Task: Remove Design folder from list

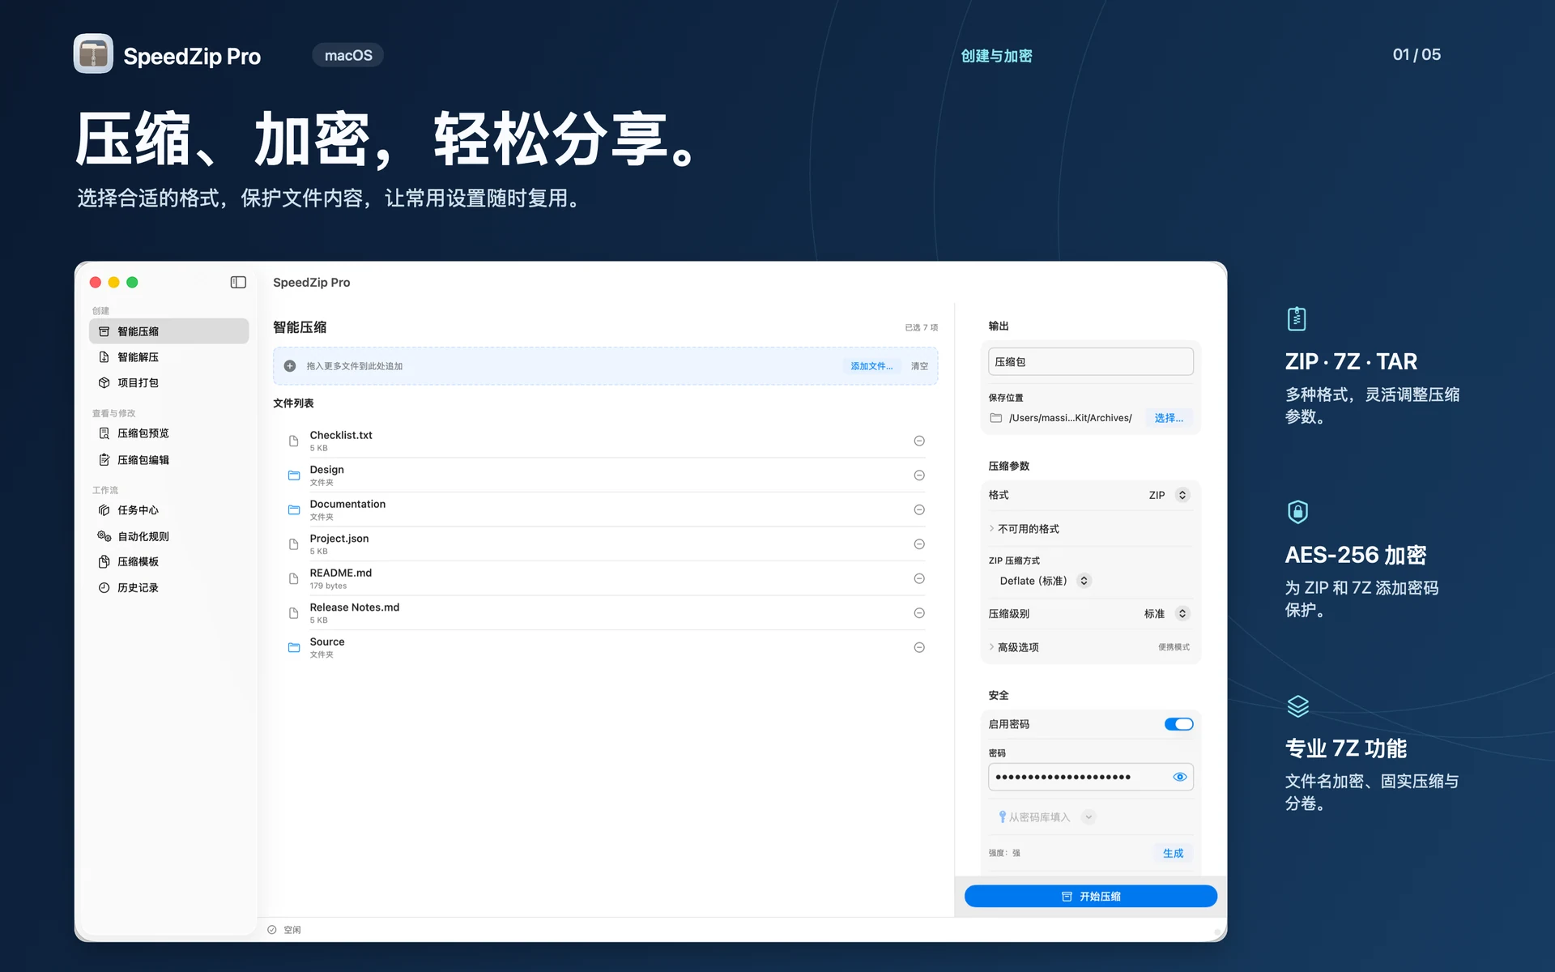Action: (919, 475)
